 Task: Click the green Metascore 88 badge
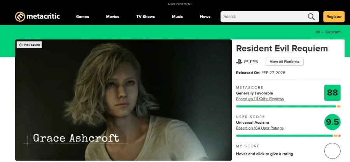332,93
